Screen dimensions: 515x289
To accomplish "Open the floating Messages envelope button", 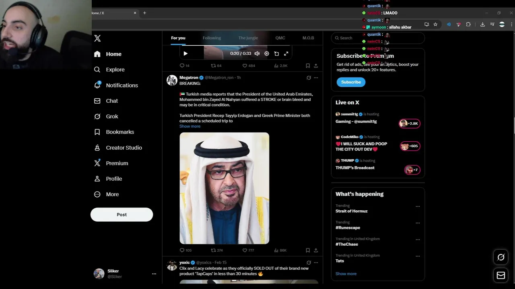I will click(501, 276).
